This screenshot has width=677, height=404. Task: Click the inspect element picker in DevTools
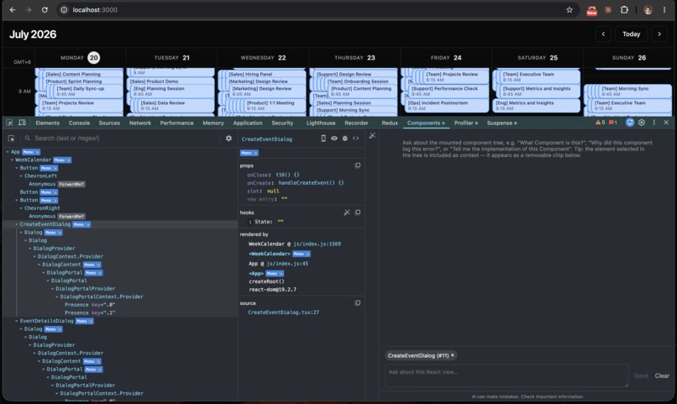point(9,123)
